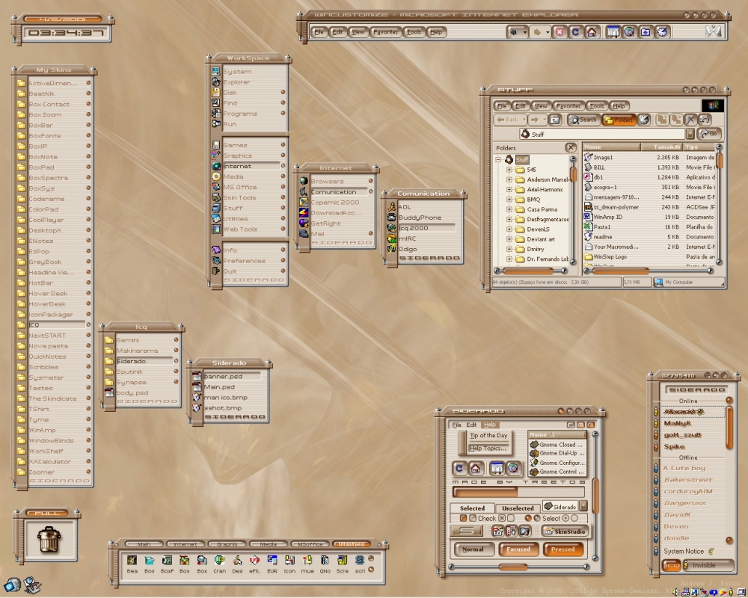Expand the 545 folder in the tree
The image size is (748, 598).
[509, 170]
